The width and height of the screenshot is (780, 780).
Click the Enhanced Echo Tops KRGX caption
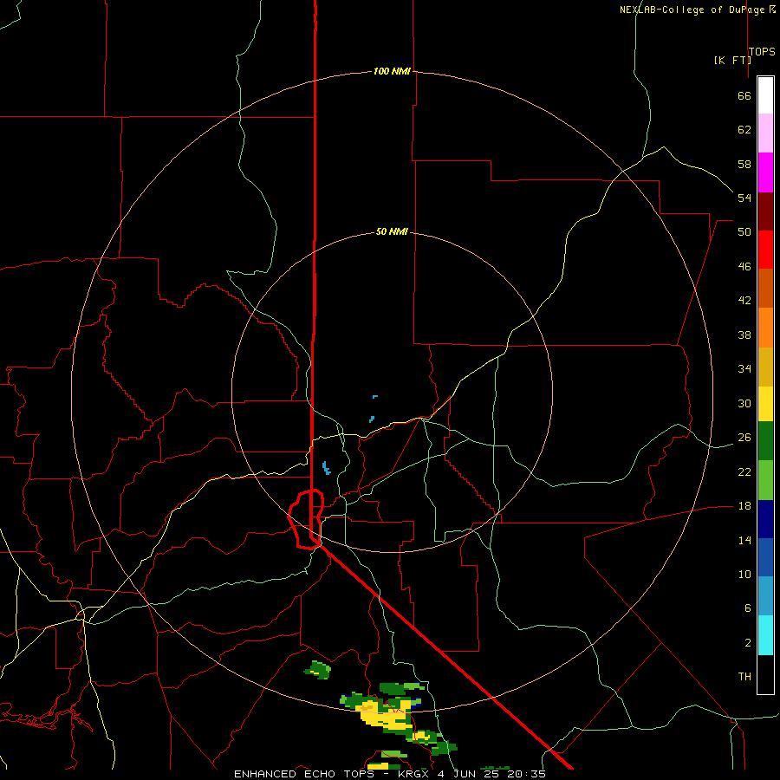[x=390, y=774]
